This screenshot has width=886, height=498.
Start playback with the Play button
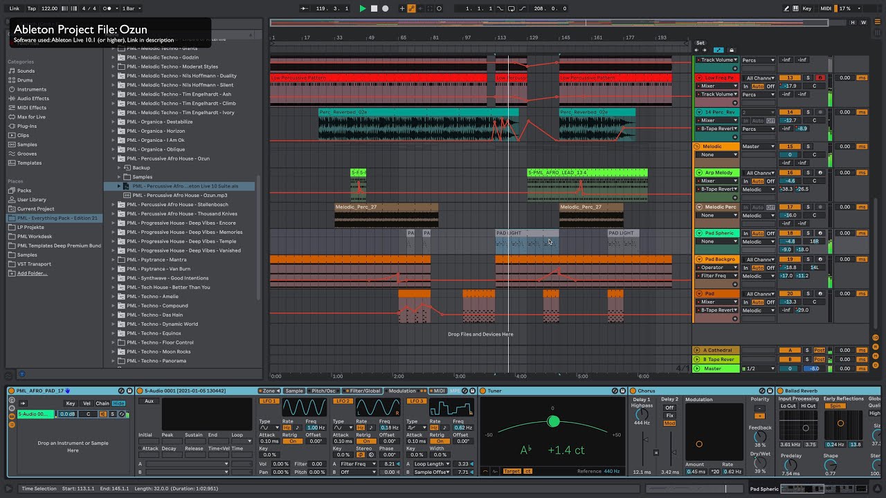click(363, 8)
